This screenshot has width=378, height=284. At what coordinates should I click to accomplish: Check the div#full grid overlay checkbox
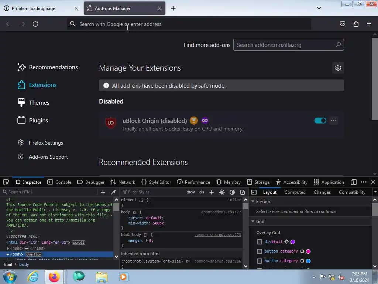click(x=260, y=242)
